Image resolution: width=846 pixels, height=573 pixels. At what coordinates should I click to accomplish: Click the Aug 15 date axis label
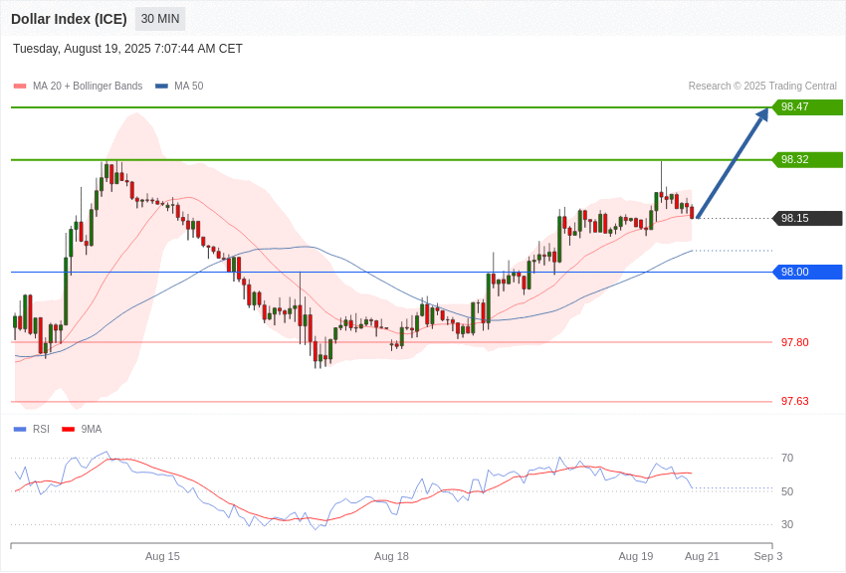(162, 556)
